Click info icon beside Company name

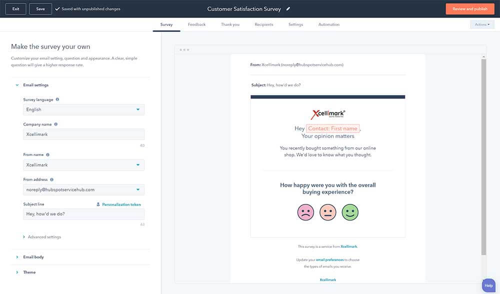[55, 124]
